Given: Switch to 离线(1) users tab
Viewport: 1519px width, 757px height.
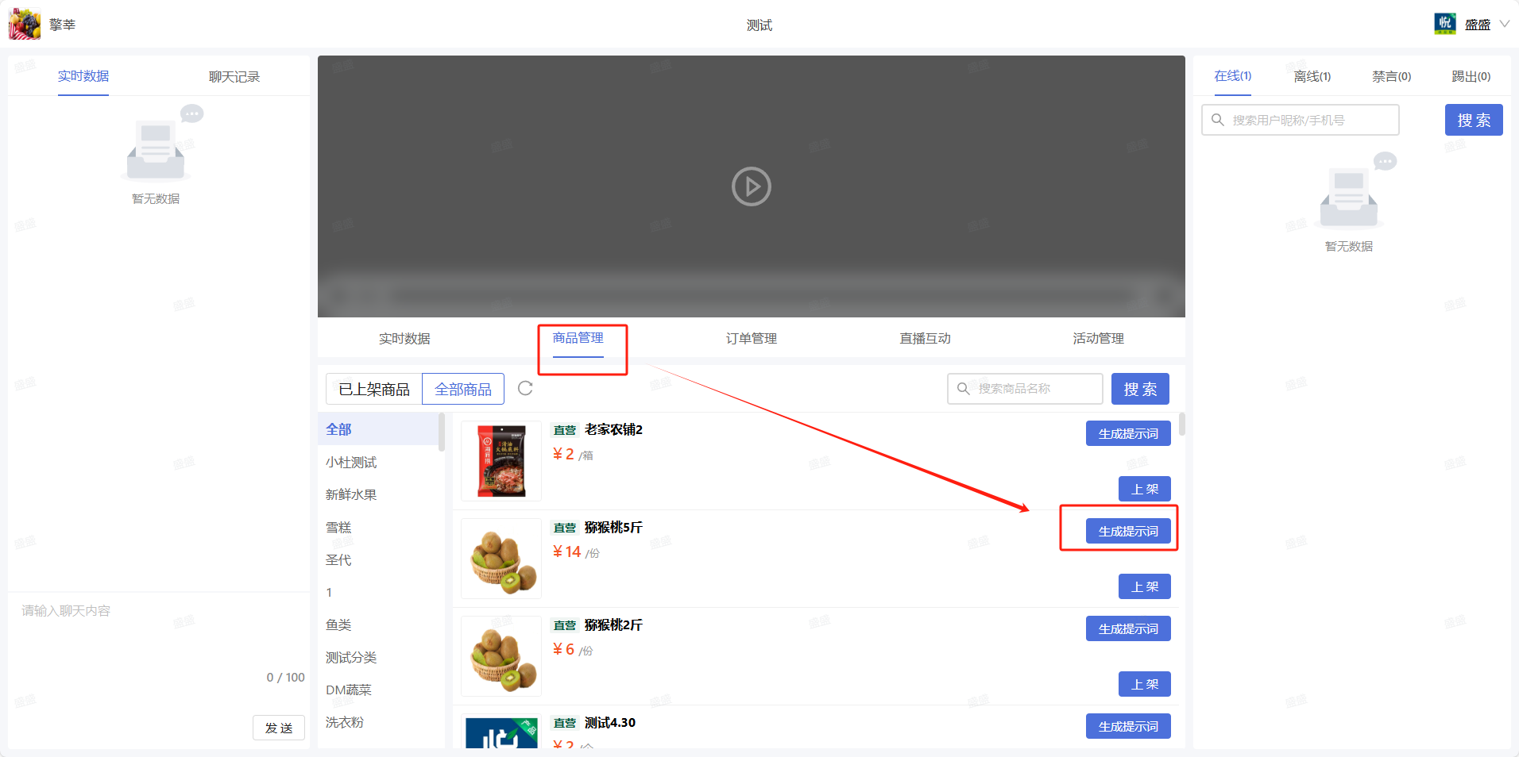Looking at the screenshot, I should tap(1312, 77).
